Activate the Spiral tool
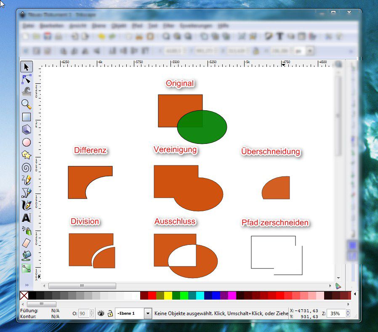The width and height of the screenshot is (378, 332). coord(26,167)
